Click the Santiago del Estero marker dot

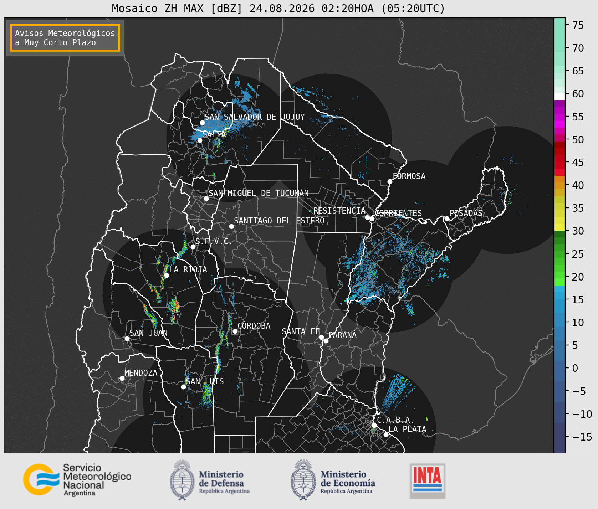point(231,226)
